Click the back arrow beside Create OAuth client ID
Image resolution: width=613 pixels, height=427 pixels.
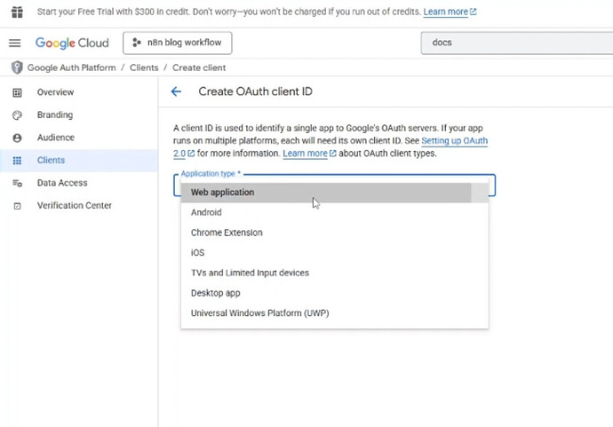[176, 91]
